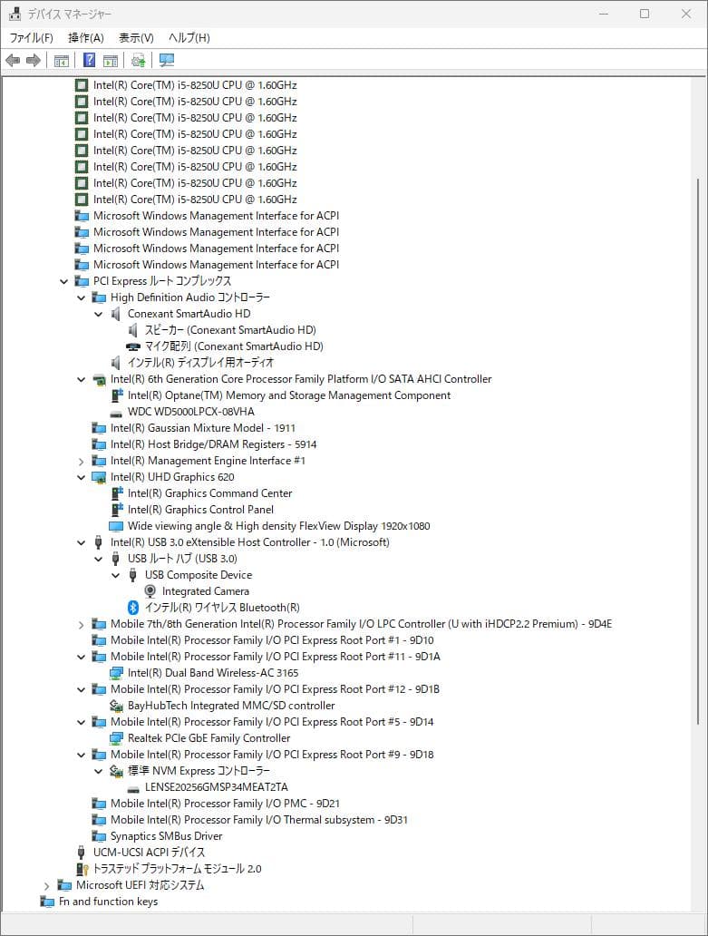Click the Integrated Camera webcam icon

tap(150, 591)
